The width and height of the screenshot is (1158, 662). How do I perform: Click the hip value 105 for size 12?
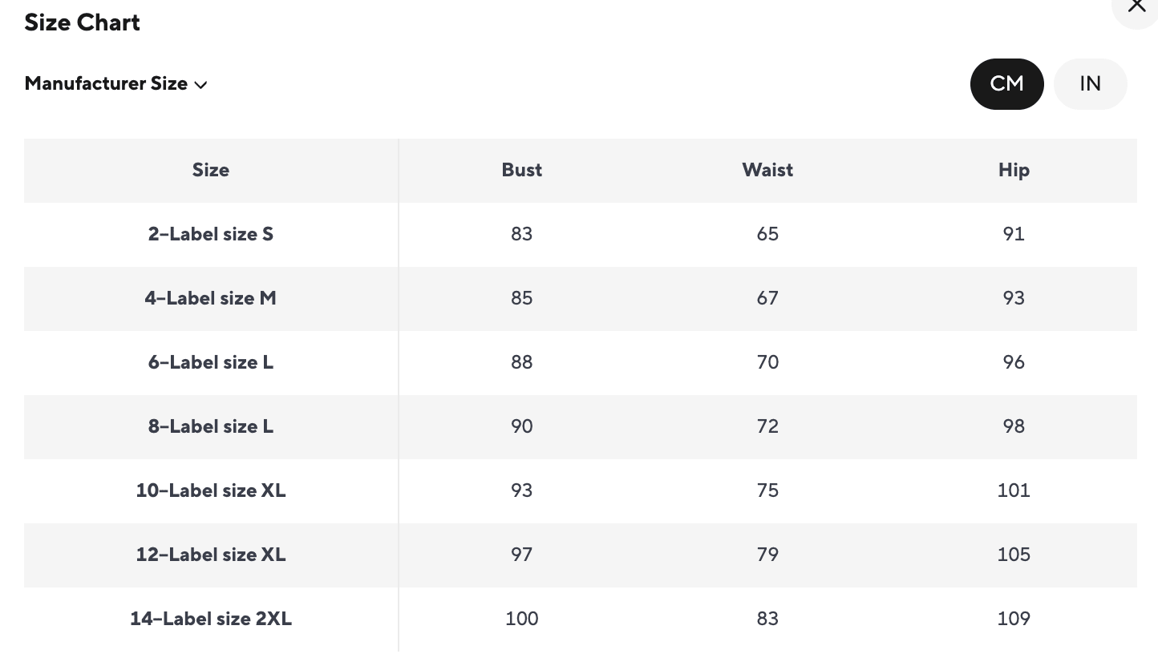[1014, 555]
